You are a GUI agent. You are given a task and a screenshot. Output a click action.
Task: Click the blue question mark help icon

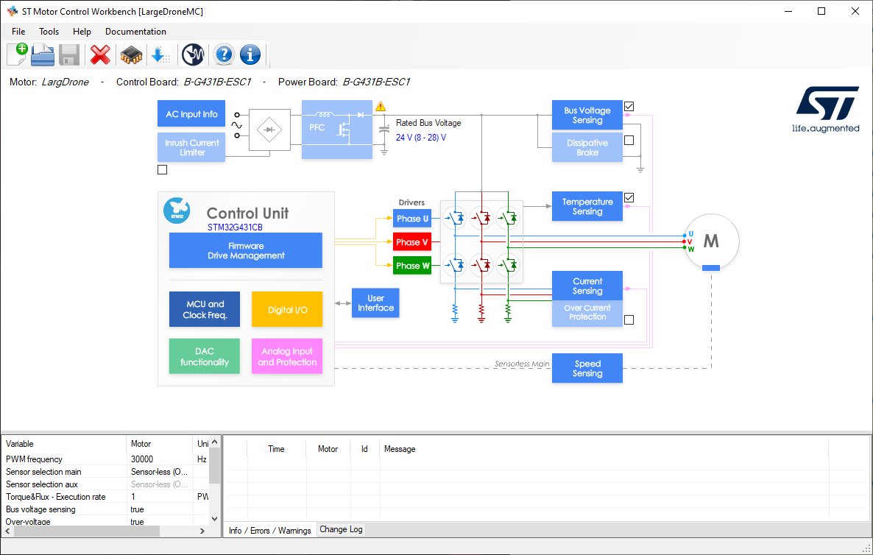(x=224, y=54)
